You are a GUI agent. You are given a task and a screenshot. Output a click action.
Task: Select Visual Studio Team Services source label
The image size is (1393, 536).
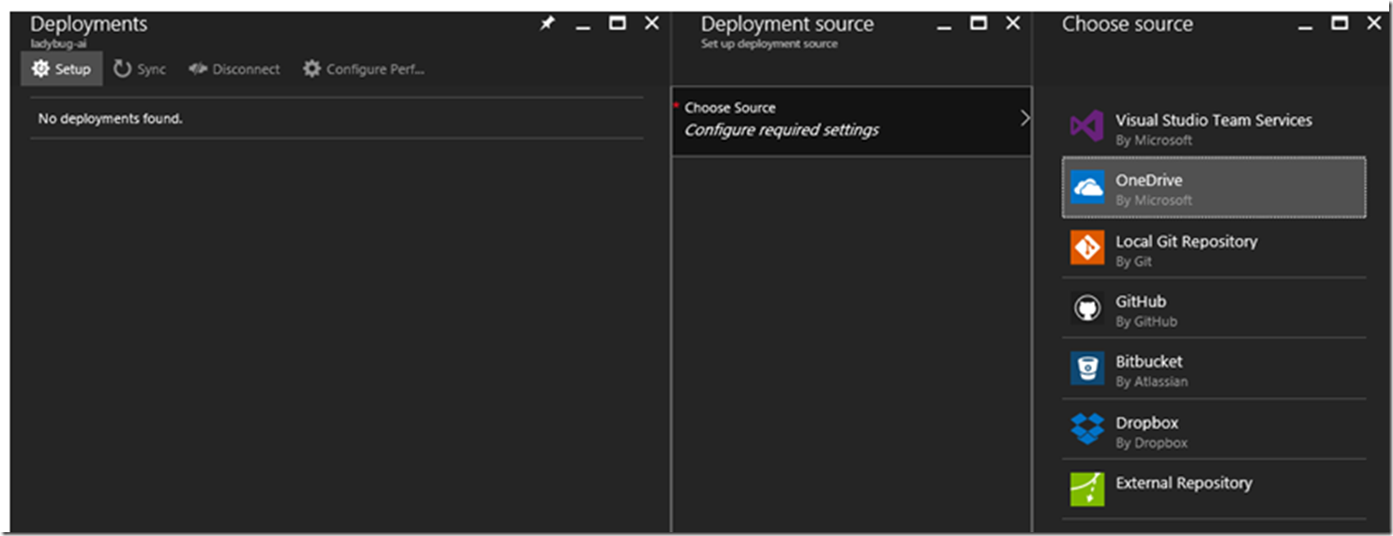[1214, 120]
